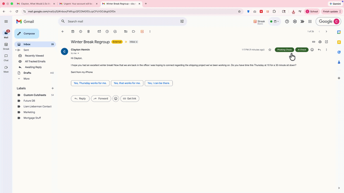Switch to Meet in the left rail
The height and width of the screenshot is (193, 344).
6,69
